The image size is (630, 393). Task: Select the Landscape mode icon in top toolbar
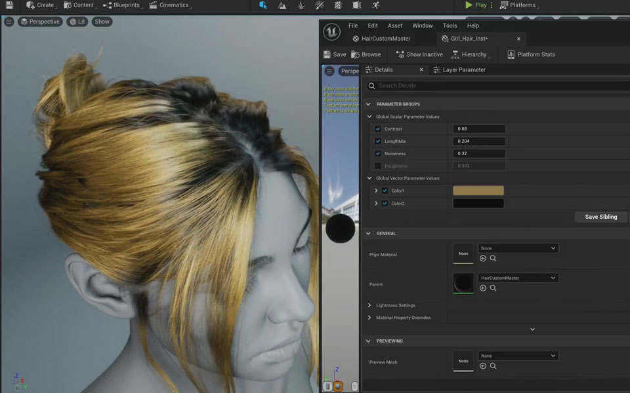(x=282, y=5)
